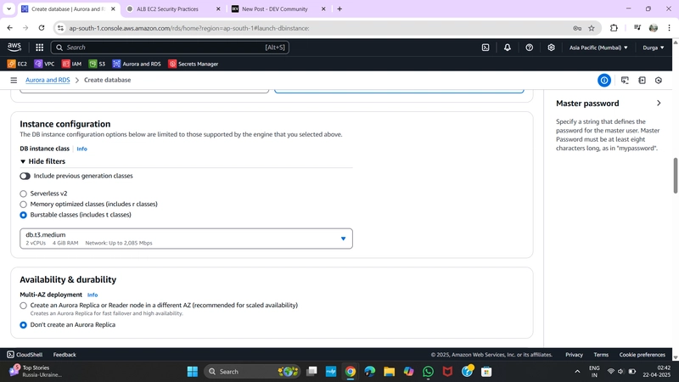Open the Chrome extensions puzzle icon
Viewport: 679px width, 382px height.
(x=614, y=28)
